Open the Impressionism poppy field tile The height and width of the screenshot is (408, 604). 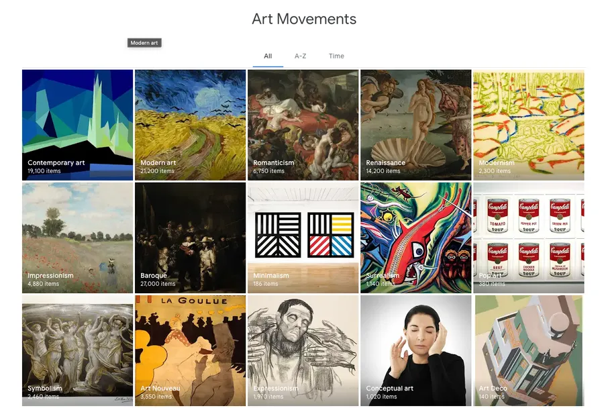tap(77, 238)
